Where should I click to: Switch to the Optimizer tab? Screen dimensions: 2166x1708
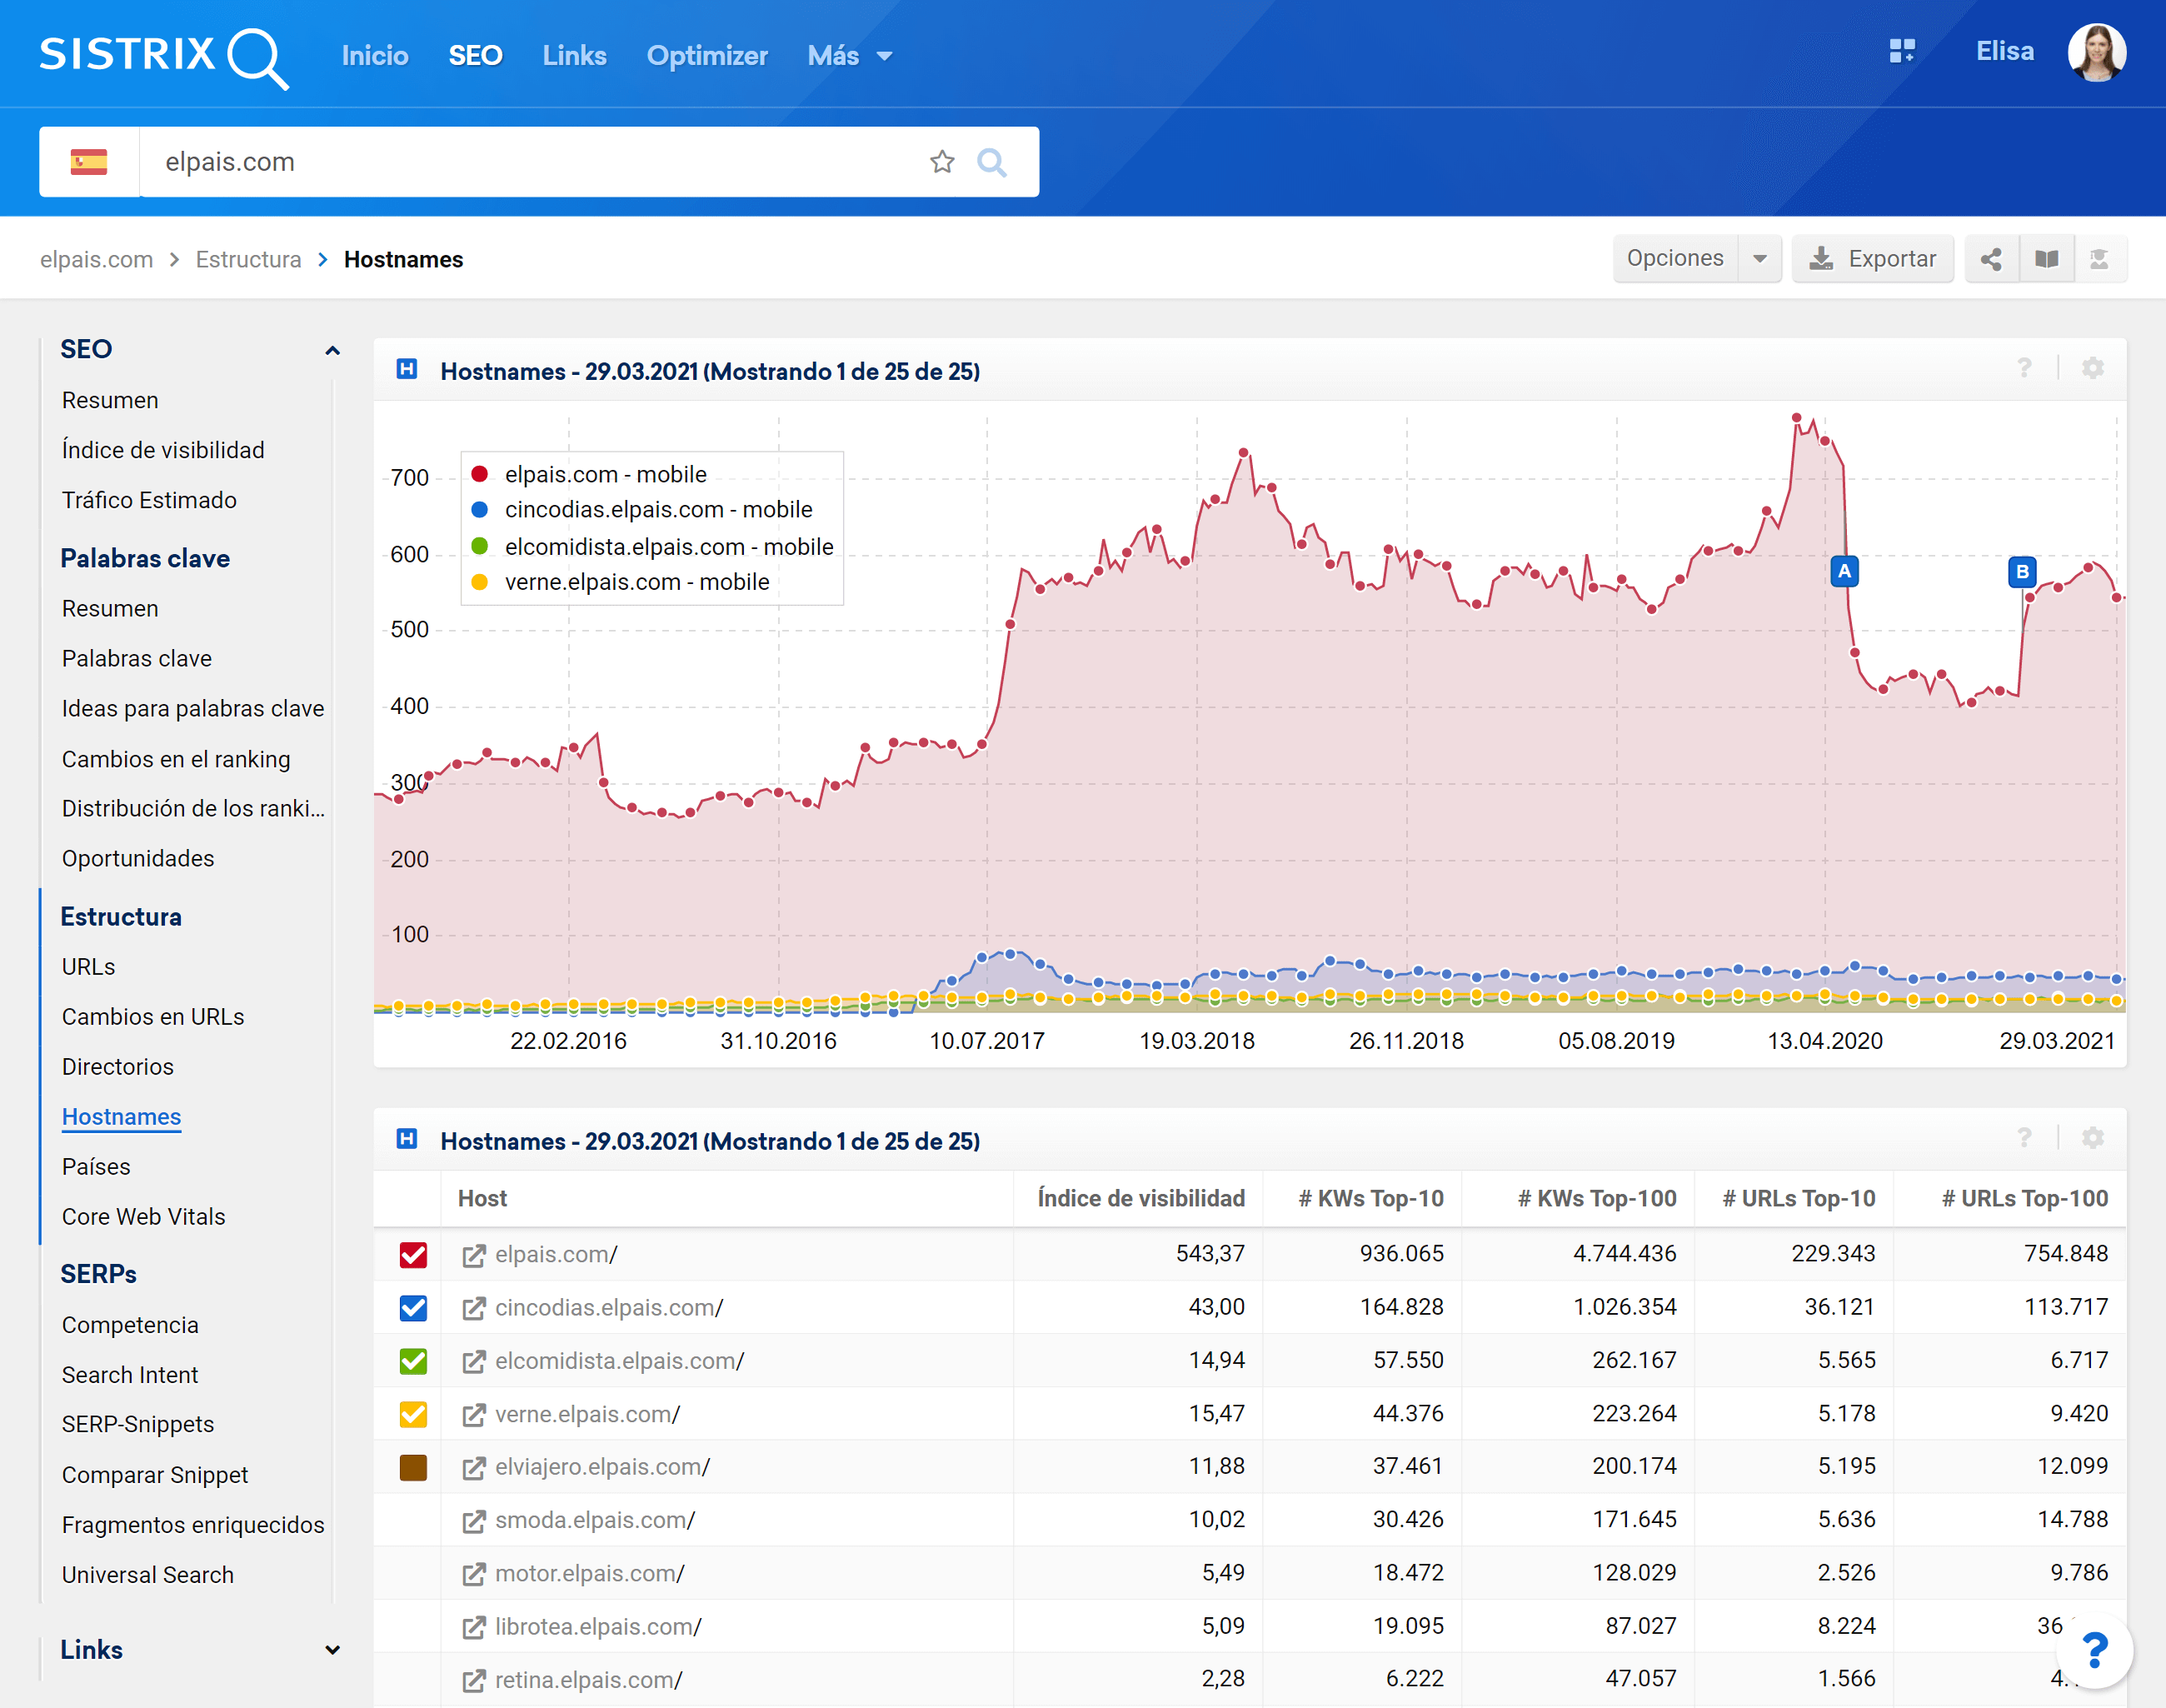pos(706,56)
